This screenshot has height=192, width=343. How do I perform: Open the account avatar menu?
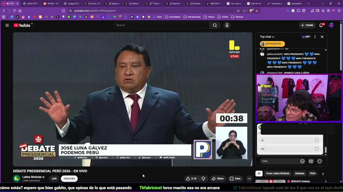331,25
